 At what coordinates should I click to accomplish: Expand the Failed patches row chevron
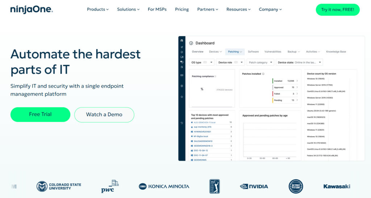(297, 93)
